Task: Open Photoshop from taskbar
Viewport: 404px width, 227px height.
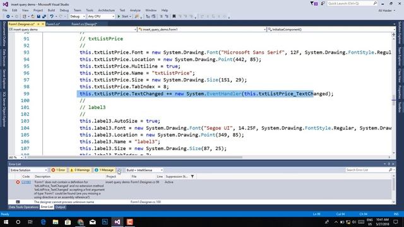Action: [105, 222]
